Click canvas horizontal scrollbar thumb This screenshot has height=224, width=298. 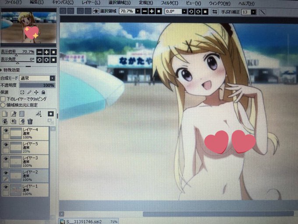tap(218, 214)
